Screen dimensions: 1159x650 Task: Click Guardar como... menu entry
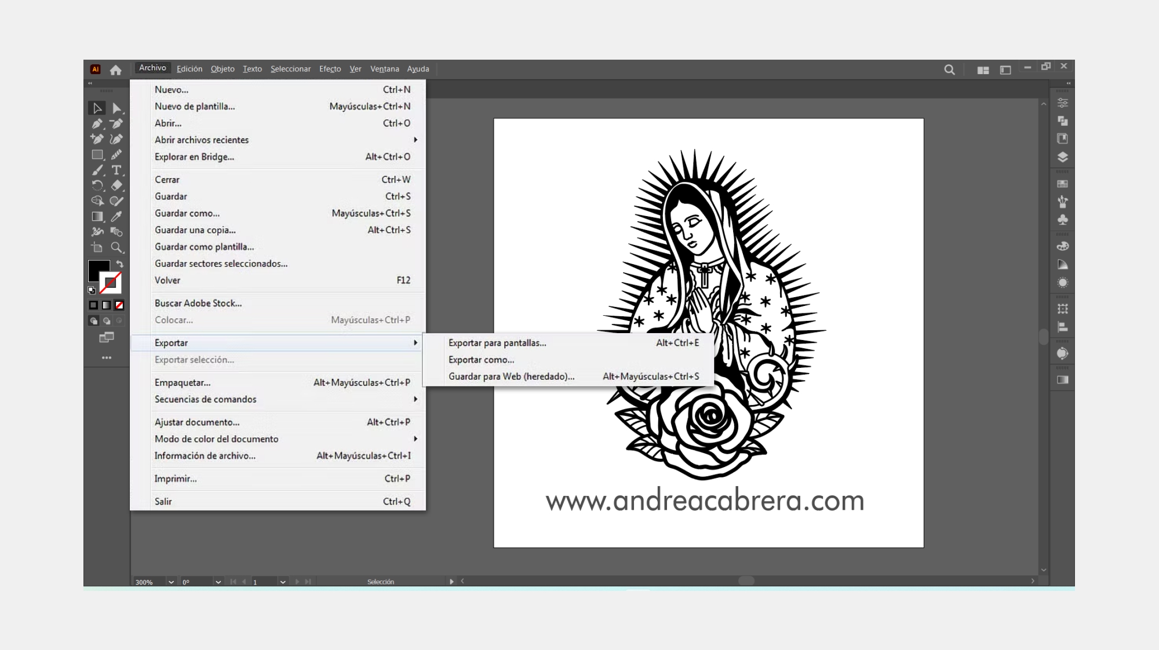click(187, 213)
